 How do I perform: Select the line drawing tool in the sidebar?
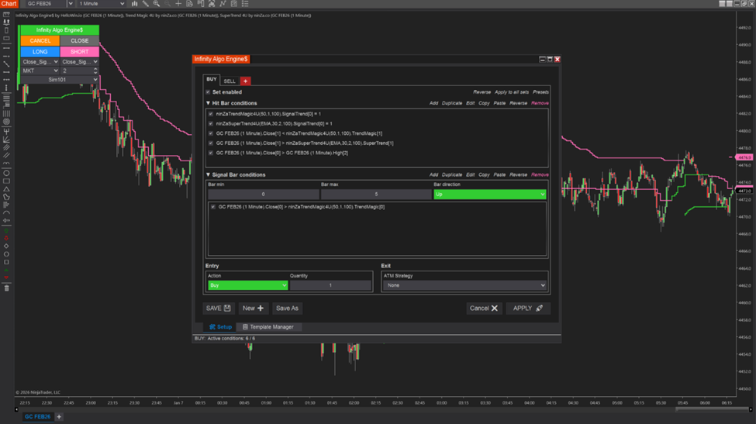click(x=6, y=64)
